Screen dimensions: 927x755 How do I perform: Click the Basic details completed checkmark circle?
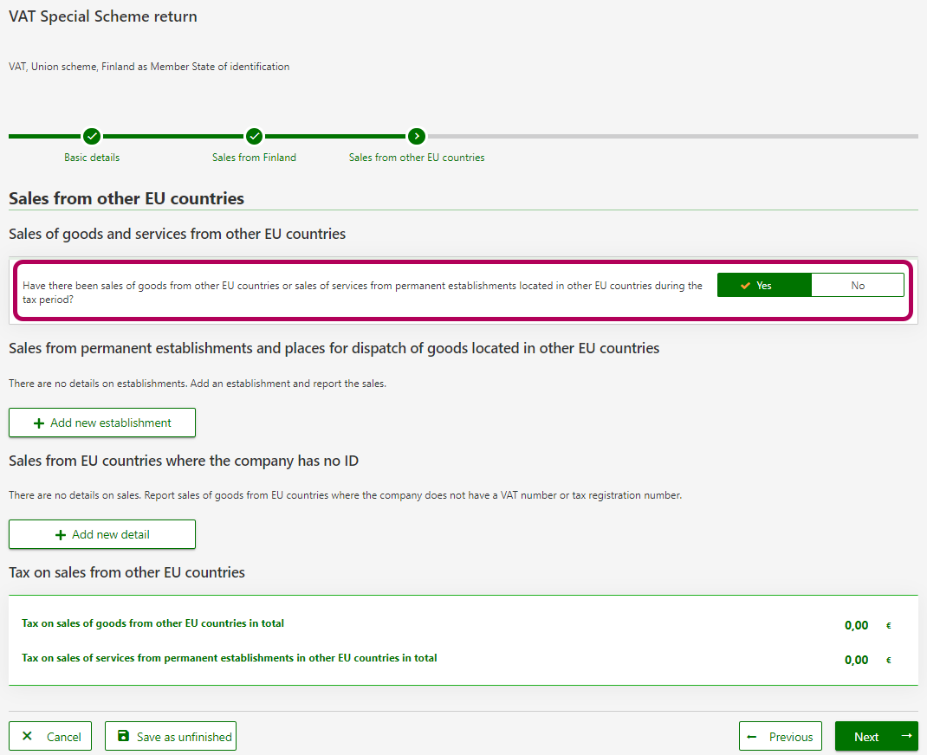click(x=92, y=136)
